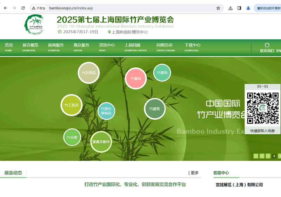
Task: Open the 同期活动 EVENTS FORUMS menu
Action: pyautogui.click(x=166, y=47)
